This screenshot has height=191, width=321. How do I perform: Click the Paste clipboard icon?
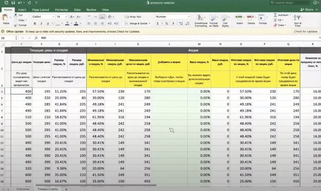click(5, 18)
